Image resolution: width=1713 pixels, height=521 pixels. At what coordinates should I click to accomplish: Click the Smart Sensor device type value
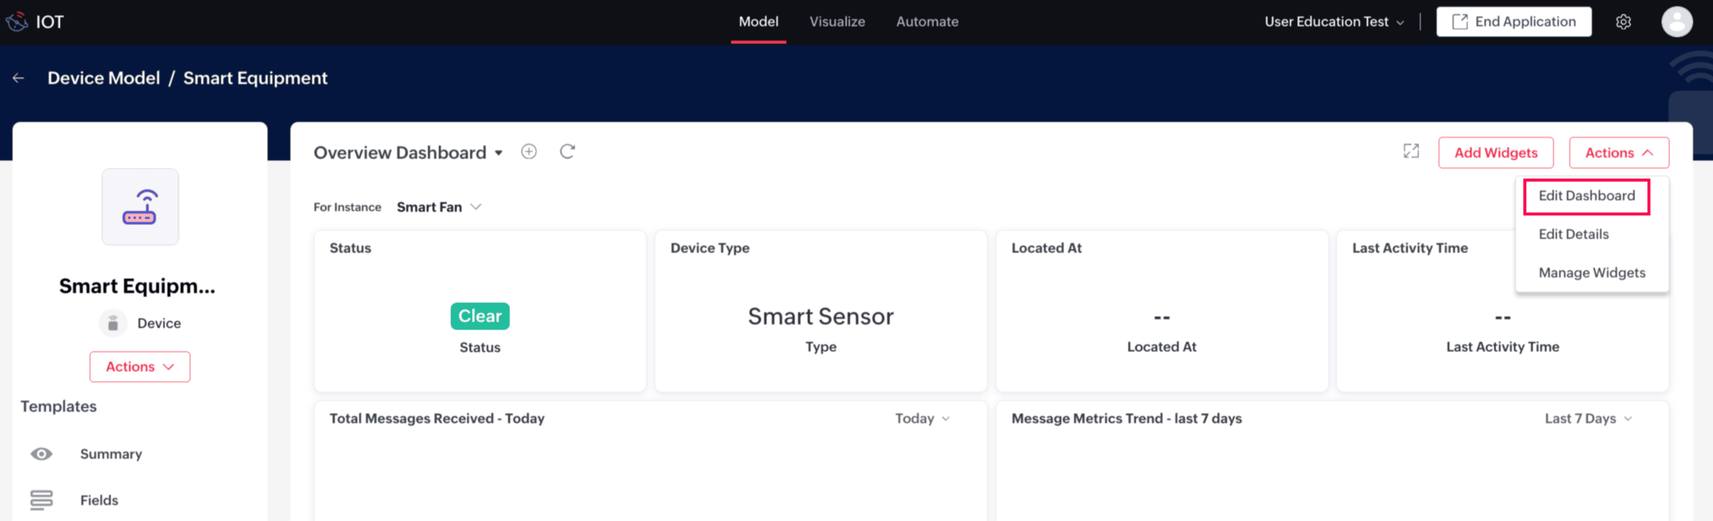(x=820, y=317)
